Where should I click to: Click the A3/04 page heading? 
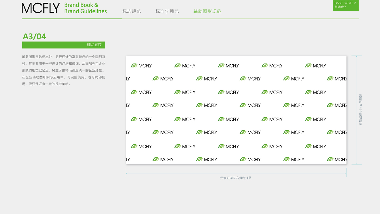point(34,37)
